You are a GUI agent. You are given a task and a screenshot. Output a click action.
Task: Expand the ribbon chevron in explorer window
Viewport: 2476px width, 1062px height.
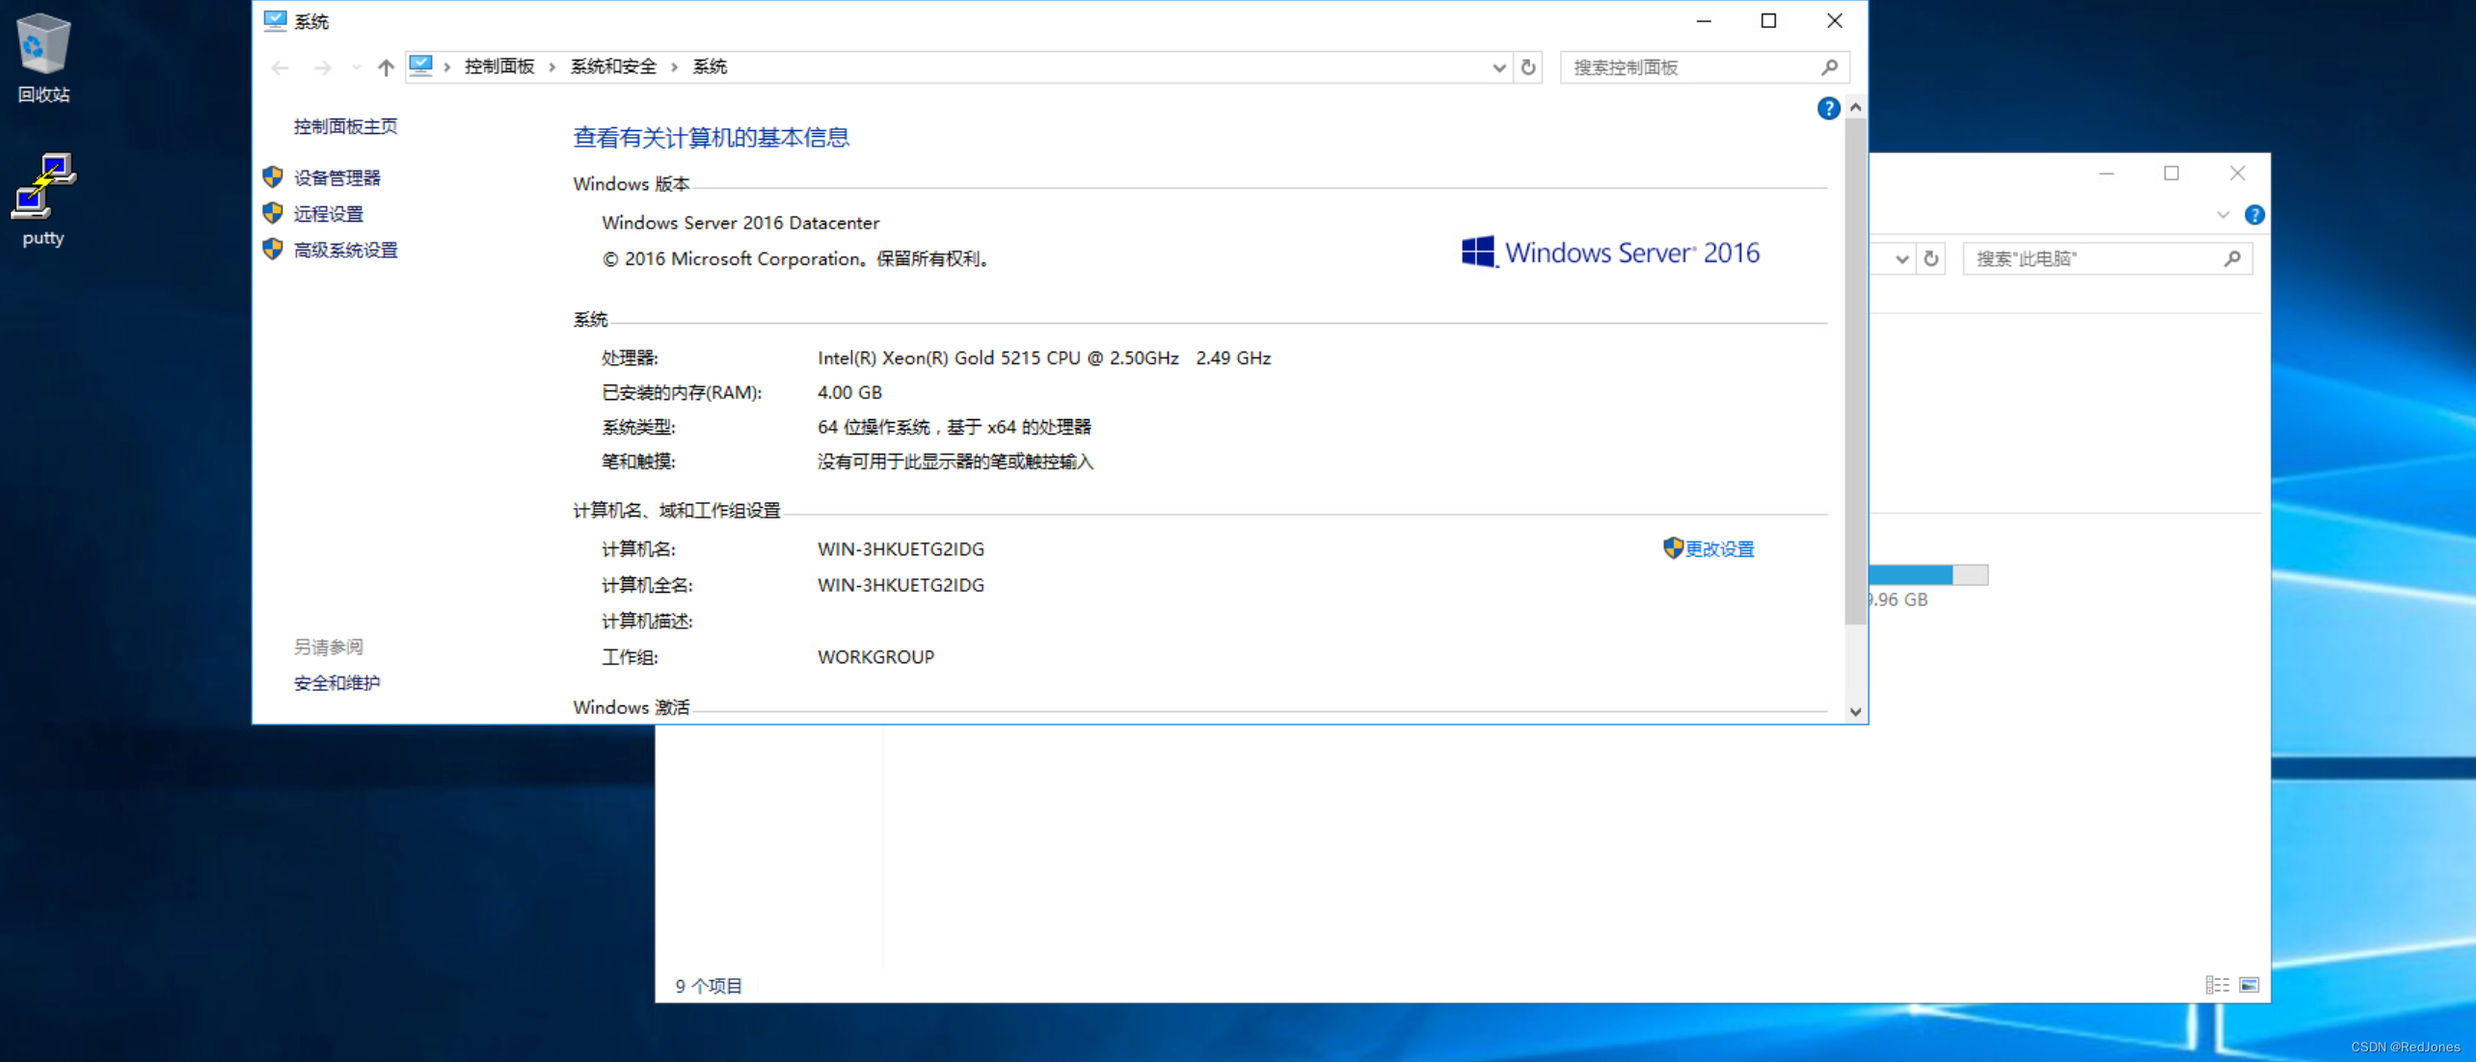click(x=2222, y=215)
